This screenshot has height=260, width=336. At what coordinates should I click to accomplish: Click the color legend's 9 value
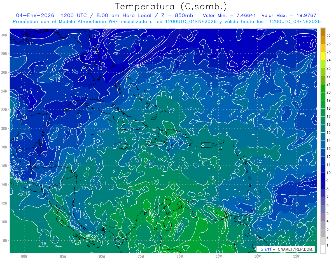coord(327,181)
